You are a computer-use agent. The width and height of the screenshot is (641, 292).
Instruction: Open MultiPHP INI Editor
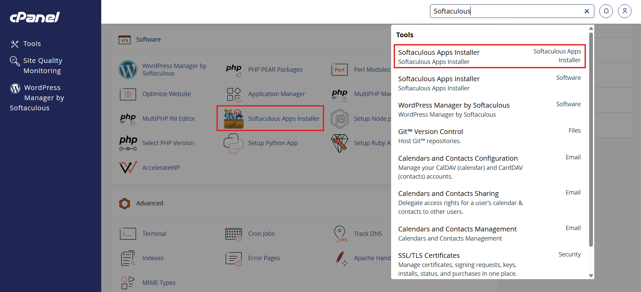169,118
